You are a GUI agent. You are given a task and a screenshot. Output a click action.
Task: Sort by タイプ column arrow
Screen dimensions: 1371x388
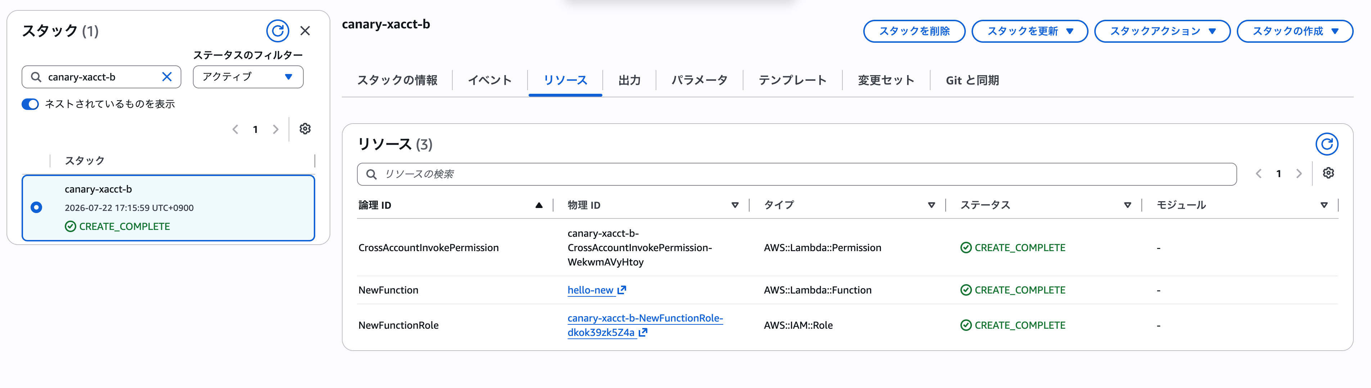click(x=931, y=205)
